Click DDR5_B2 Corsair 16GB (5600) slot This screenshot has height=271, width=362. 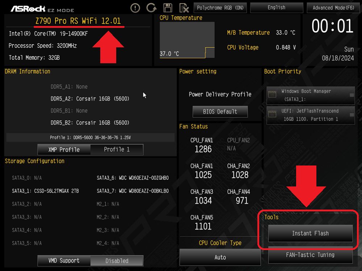[x=90, y=123]
